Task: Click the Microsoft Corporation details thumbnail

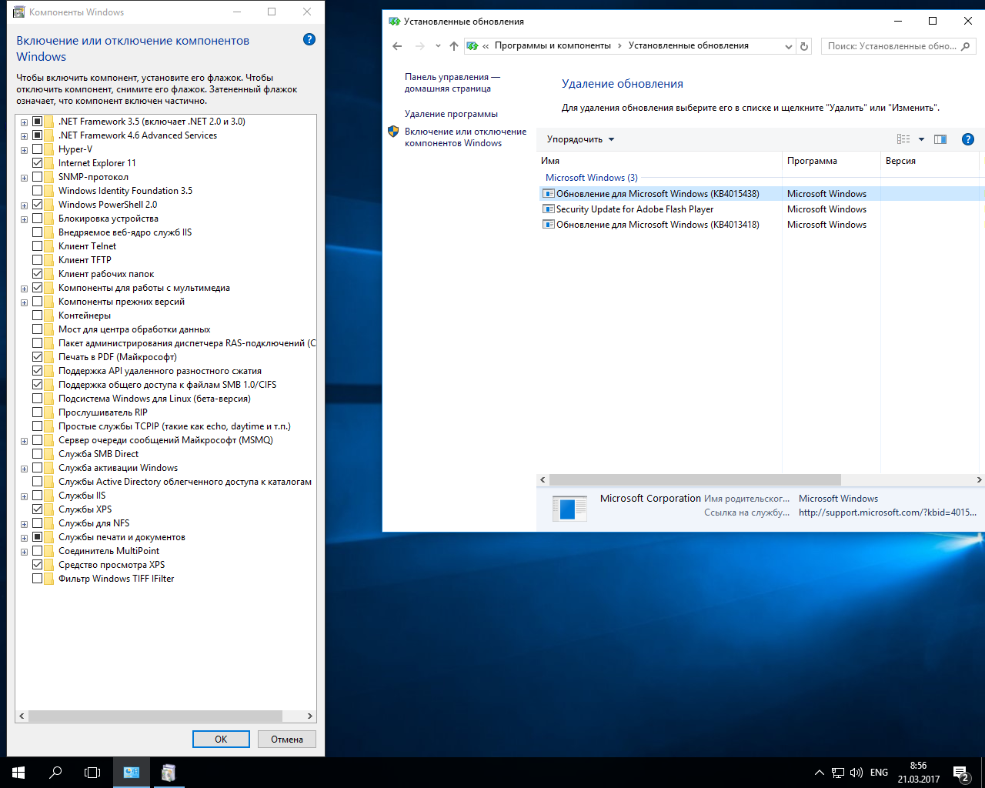Action: [569, 508]
